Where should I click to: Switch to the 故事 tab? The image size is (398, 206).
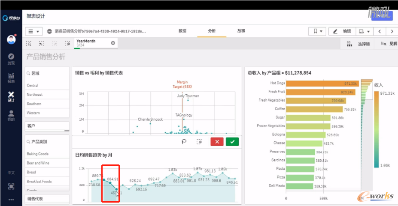tap(241, 31)
